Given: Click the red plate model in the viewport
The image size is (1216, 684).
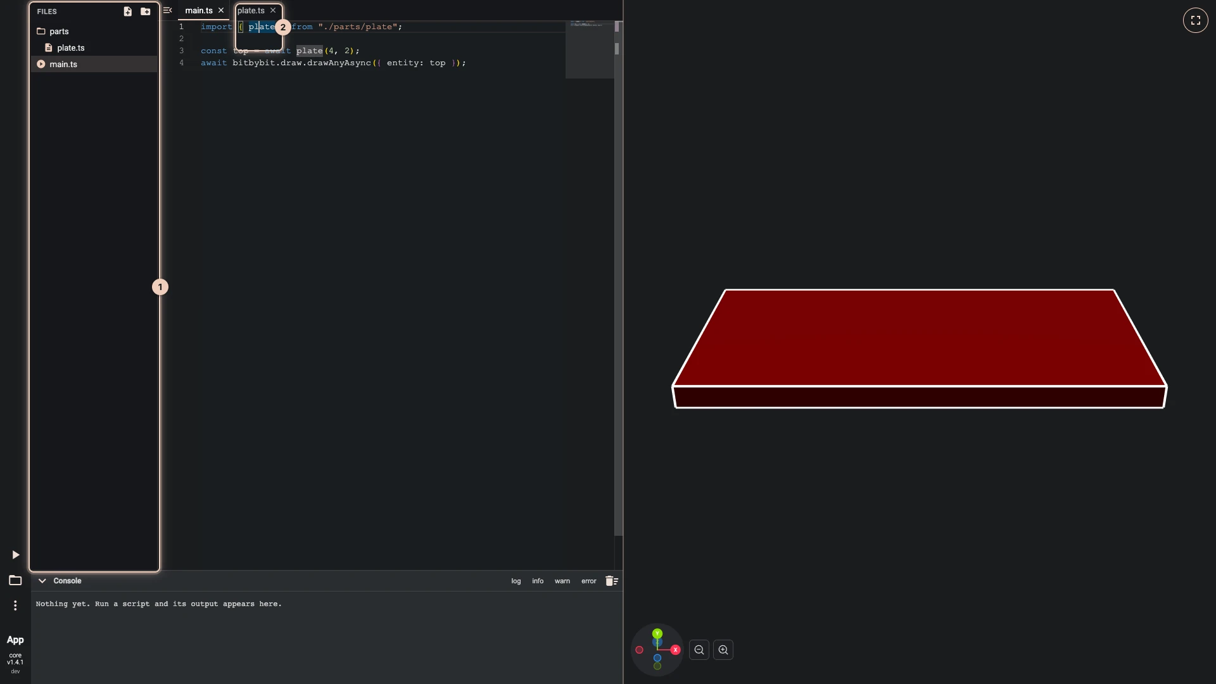Looking at the screenshot, I should (919, 348).
